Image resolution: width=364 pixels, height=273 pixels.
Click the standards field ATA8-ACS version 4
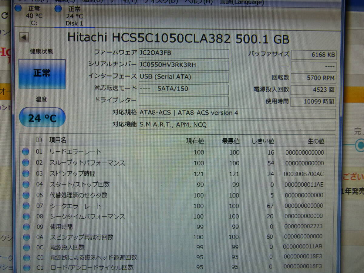pyautogui.click(x=237, y=113)
